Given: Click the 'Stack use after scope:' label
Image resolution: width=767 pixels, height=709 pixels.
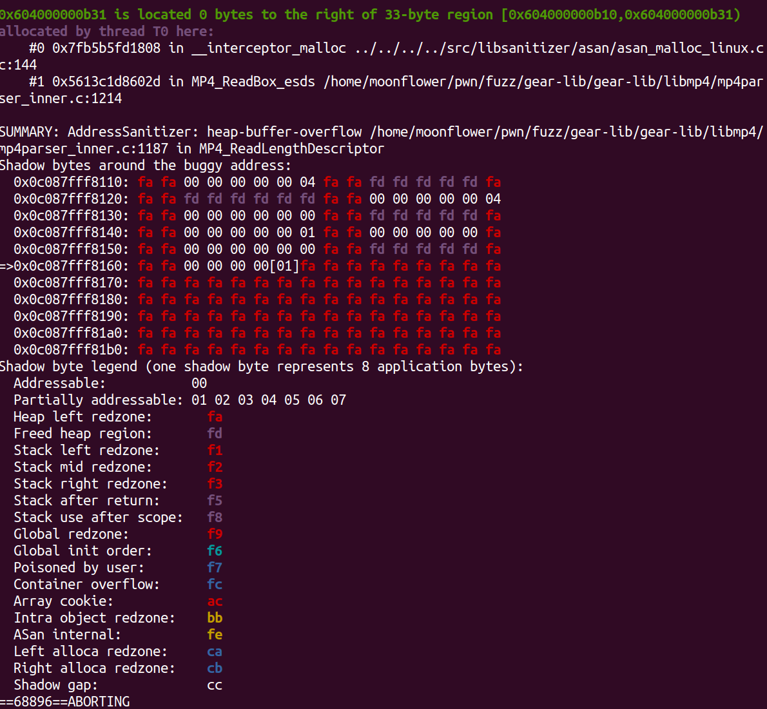Looking at the screenshot, I should point(99,518).
